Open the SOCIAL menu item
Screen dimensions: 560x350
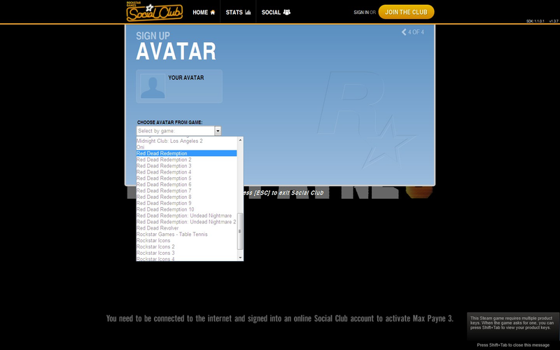[276, 12]
